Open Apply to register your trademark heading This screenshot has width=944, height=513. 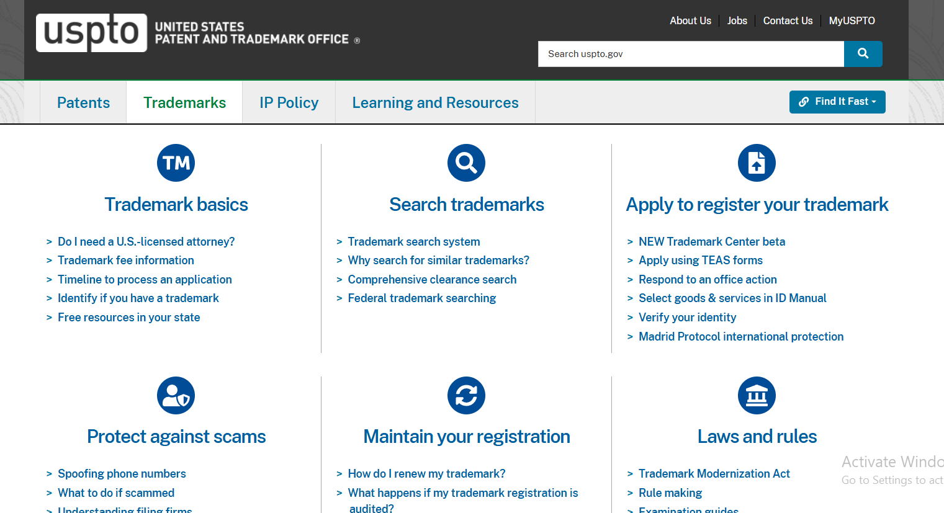757,205
